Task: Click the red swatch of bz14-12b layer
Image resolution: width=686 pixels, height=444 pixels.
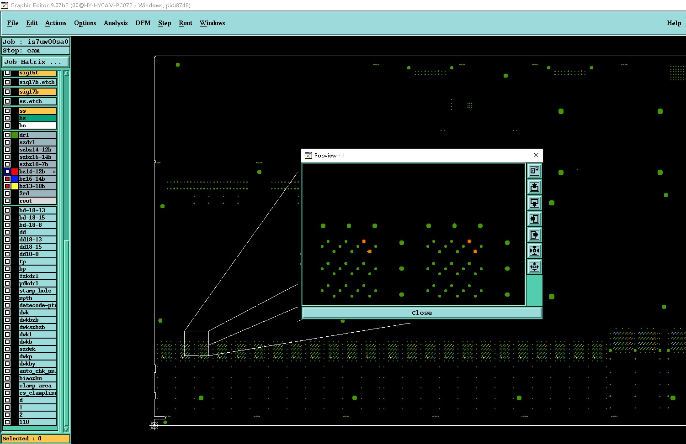Action: click(x=15, y=172)
